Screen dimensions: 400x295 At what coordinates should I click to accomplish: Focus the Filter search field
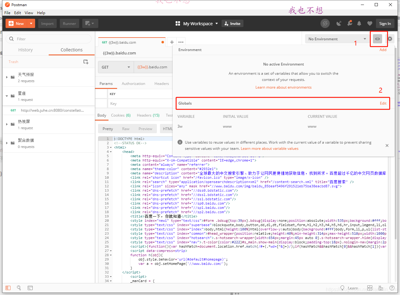(48, 39)
